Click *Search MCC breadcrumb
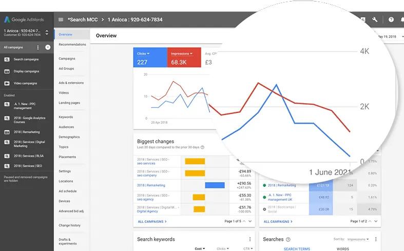404x251 pixels. pyautogui.click(x=83, y=20)
